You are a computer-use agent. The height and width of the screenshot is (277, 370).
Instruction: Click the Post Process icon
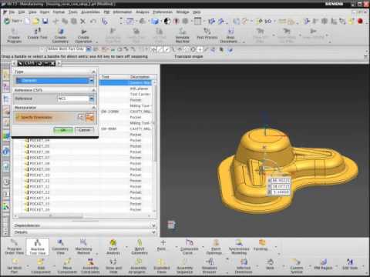207,34
